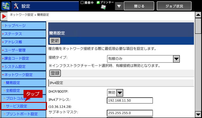Open ジョブ状況 job status
Screen dimensions: 202x118
(x=174, y=6)
